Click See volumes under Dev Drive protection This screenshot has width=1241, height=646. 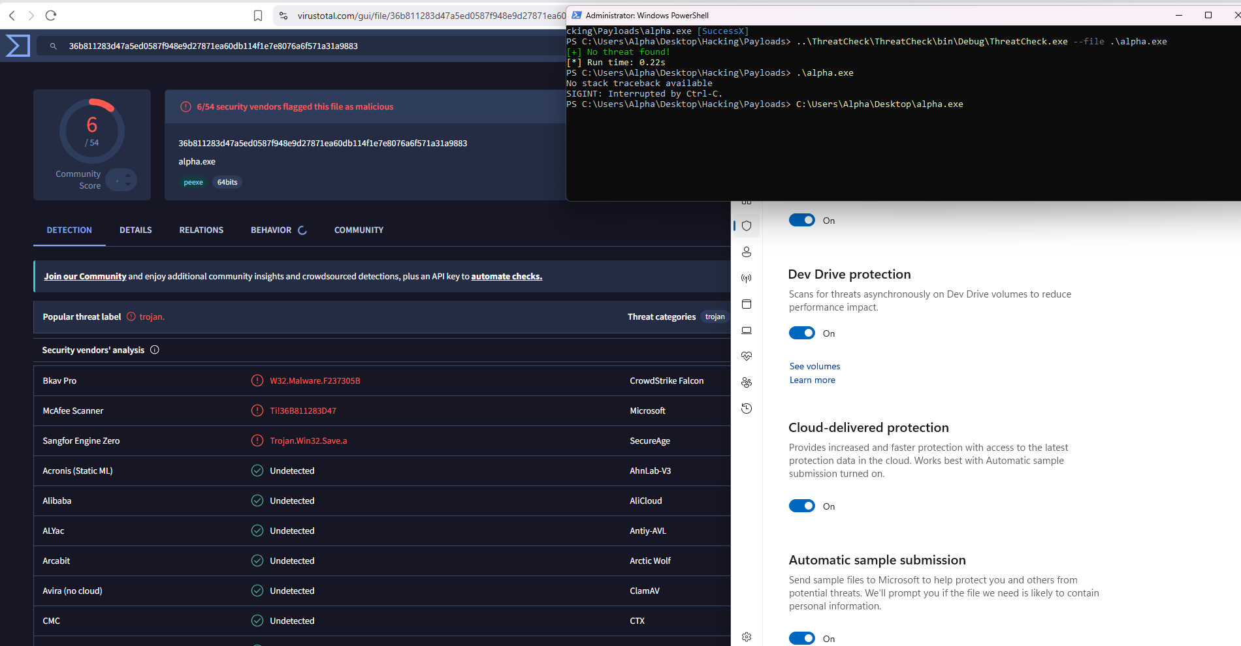click(814, 366)
